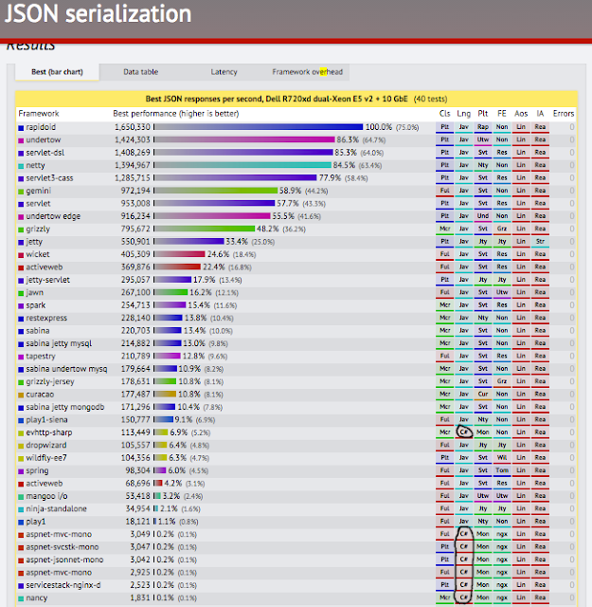Click the servicestack-nginx-d framework name
This screenshot has height=607, width=592.
63,585
